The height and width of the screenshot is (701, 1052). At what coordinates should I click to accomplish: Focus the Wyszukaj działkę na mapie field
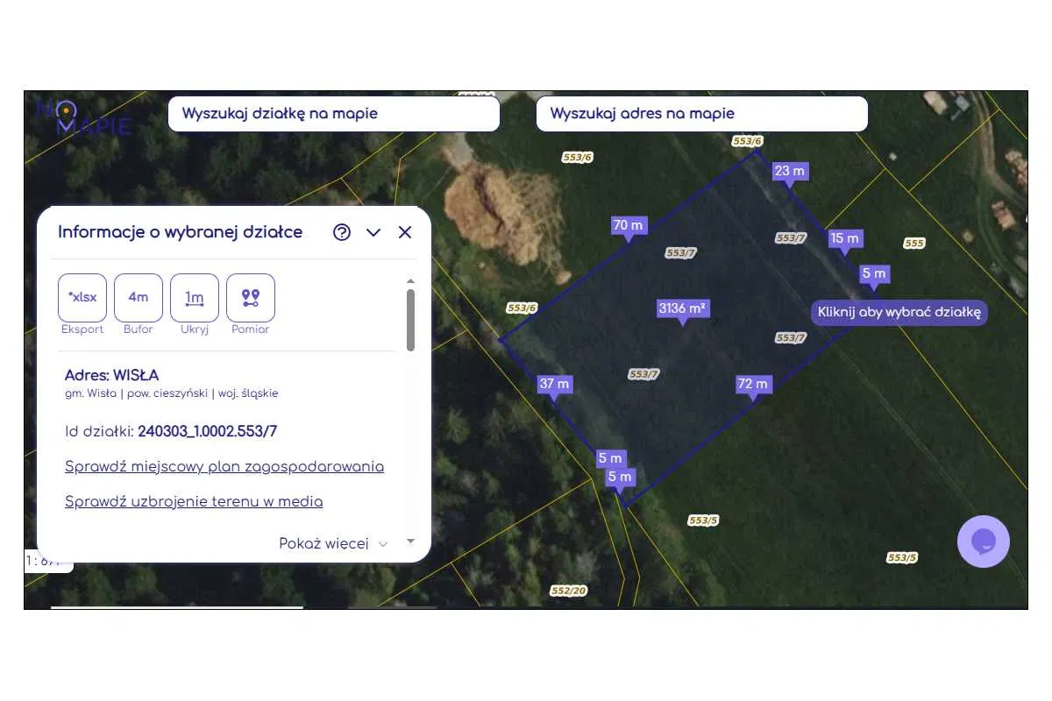(x=333, y=114)
